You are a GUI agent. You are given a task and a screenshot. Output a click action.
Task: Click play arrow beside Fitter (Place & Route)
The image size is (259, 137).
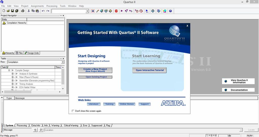click(x=17, y=77)
